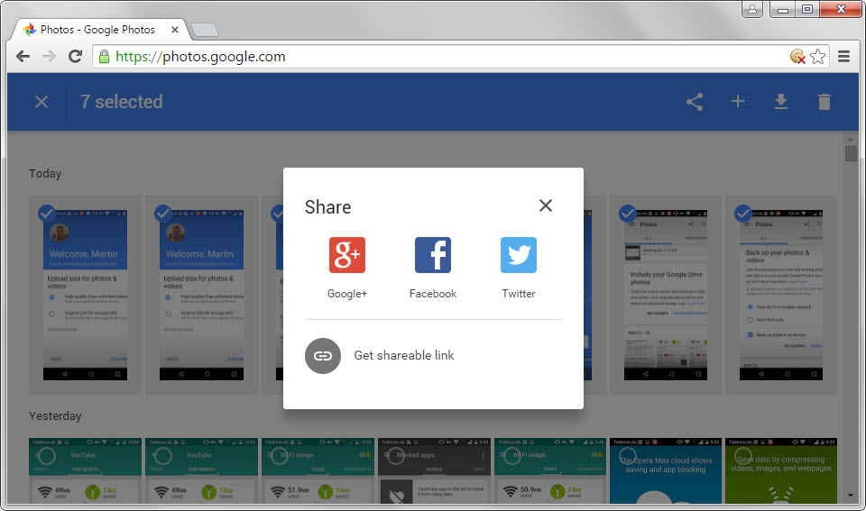
Task: Click the Today date heading
Action: (x=45, y=173)
